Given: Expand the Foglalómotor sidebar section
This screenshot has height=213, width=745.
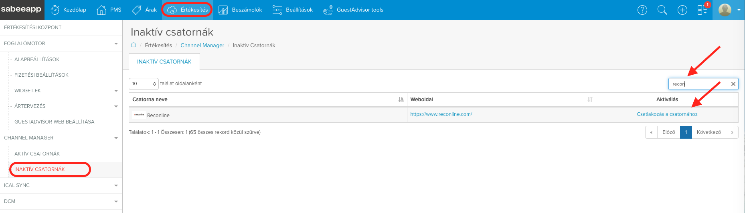Looking at the screenshot, I should coord(116,44).
